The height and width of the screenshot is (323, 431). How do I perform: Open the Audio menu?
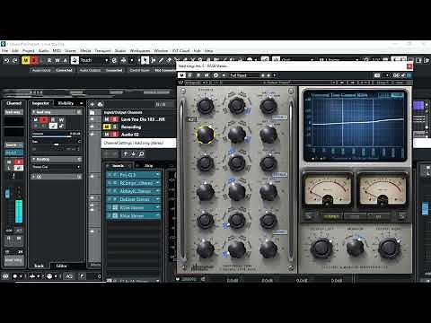click(44, 50)
